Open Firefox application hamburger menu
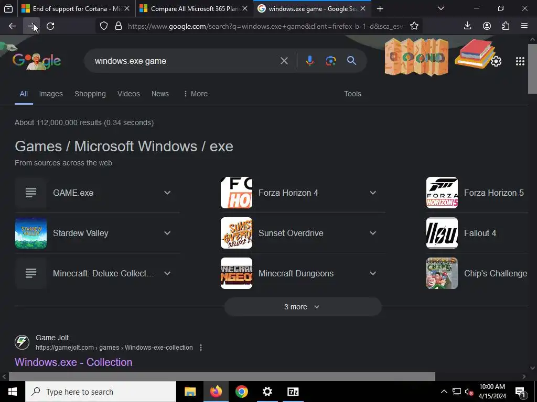The height and width of the screenshot is (402, 537). point(524,26)
